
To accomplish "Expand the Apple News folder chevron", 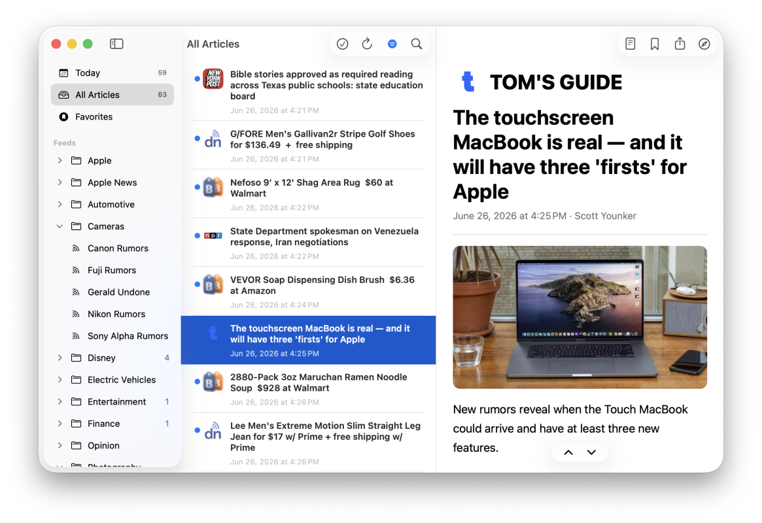I will coord(60,182).
